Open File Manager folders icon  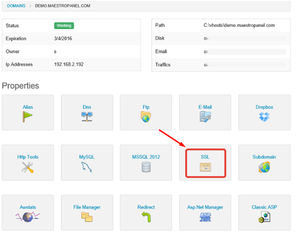pyautogui.click(x=87, y=217)
